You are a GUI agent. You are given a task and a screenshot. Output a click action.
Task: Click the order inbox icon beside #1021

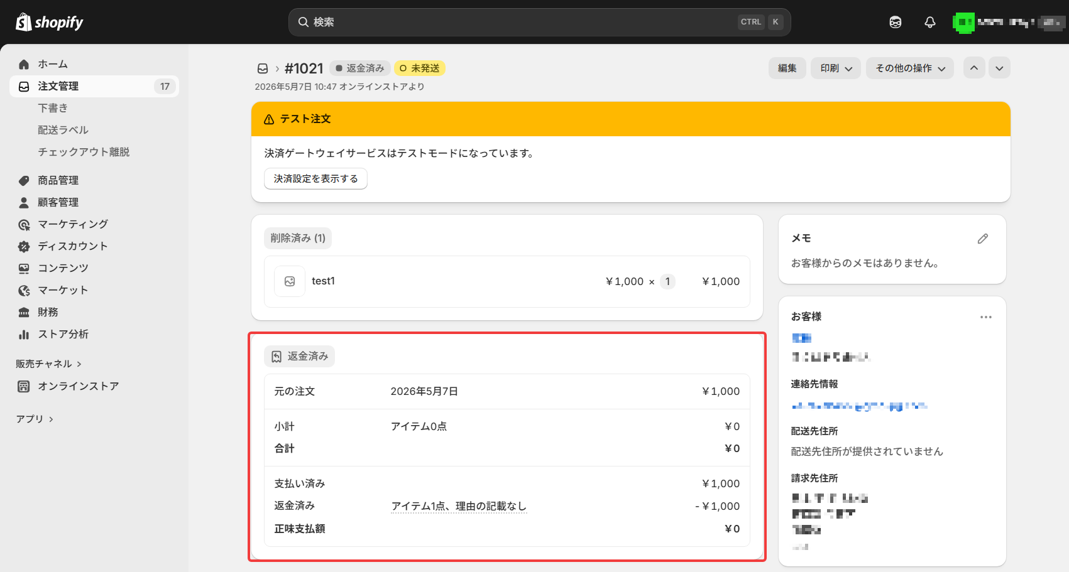[x=263, y=68]
